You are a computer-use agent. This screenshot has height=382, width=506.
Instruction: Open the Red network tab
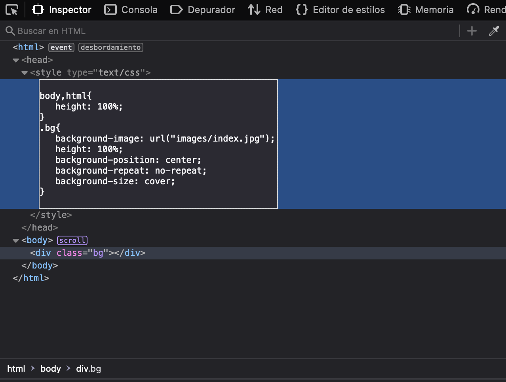click(x=265, y=9)
